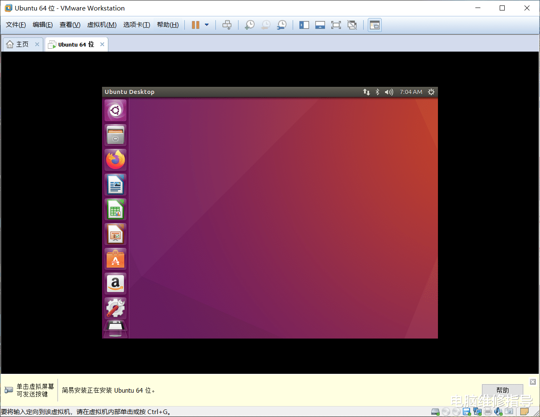
Task: Open the 帮助(H) menu in the menu bar
Action: 168,25
